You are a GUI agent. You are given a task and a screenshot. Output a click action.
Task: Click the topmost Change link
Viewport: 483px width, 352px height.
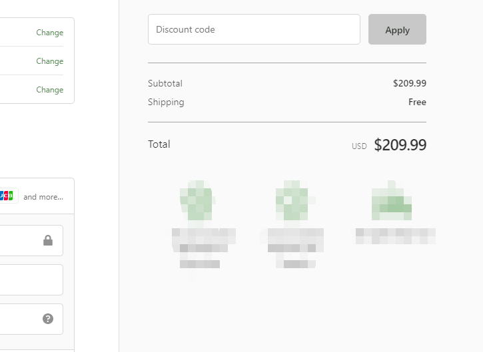49,33
